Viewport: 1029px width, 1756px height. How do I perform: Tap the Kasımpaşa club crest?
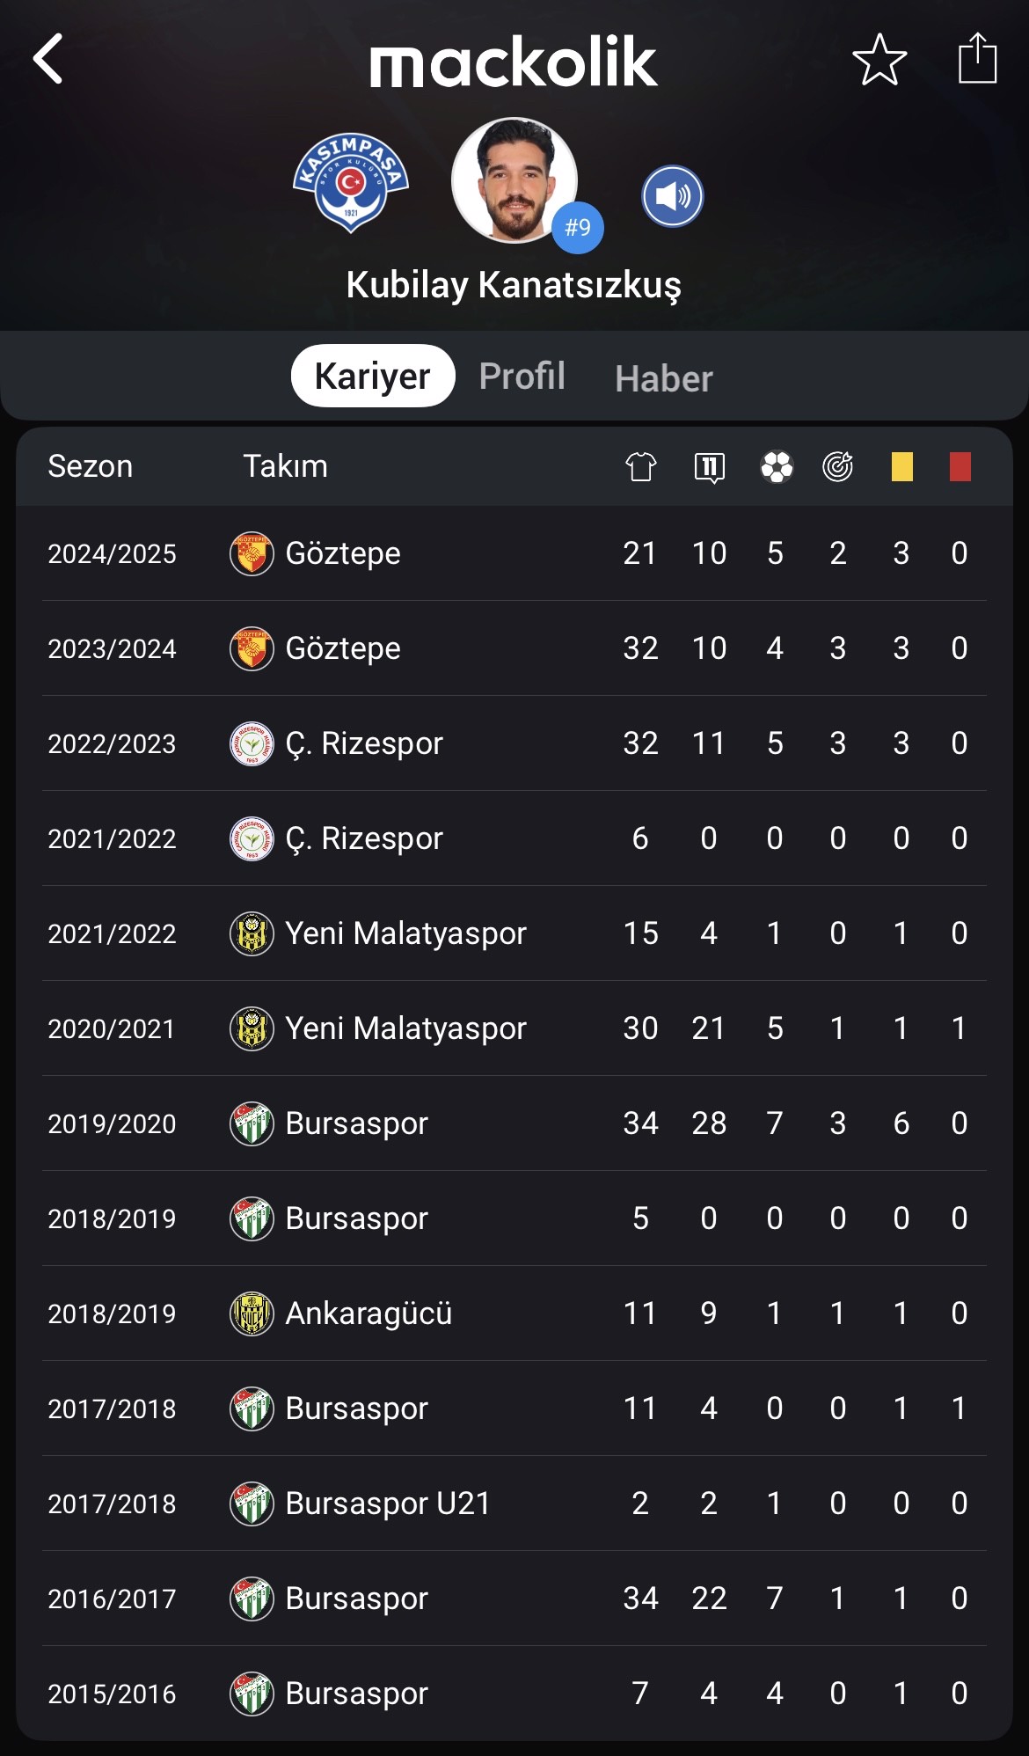click(x=351, y=183)
